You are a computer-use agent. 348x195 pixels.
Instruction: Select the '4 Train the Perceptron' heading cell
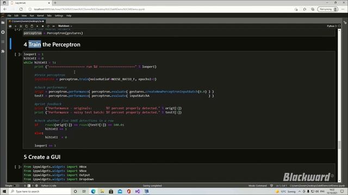(x=52, y=44)
